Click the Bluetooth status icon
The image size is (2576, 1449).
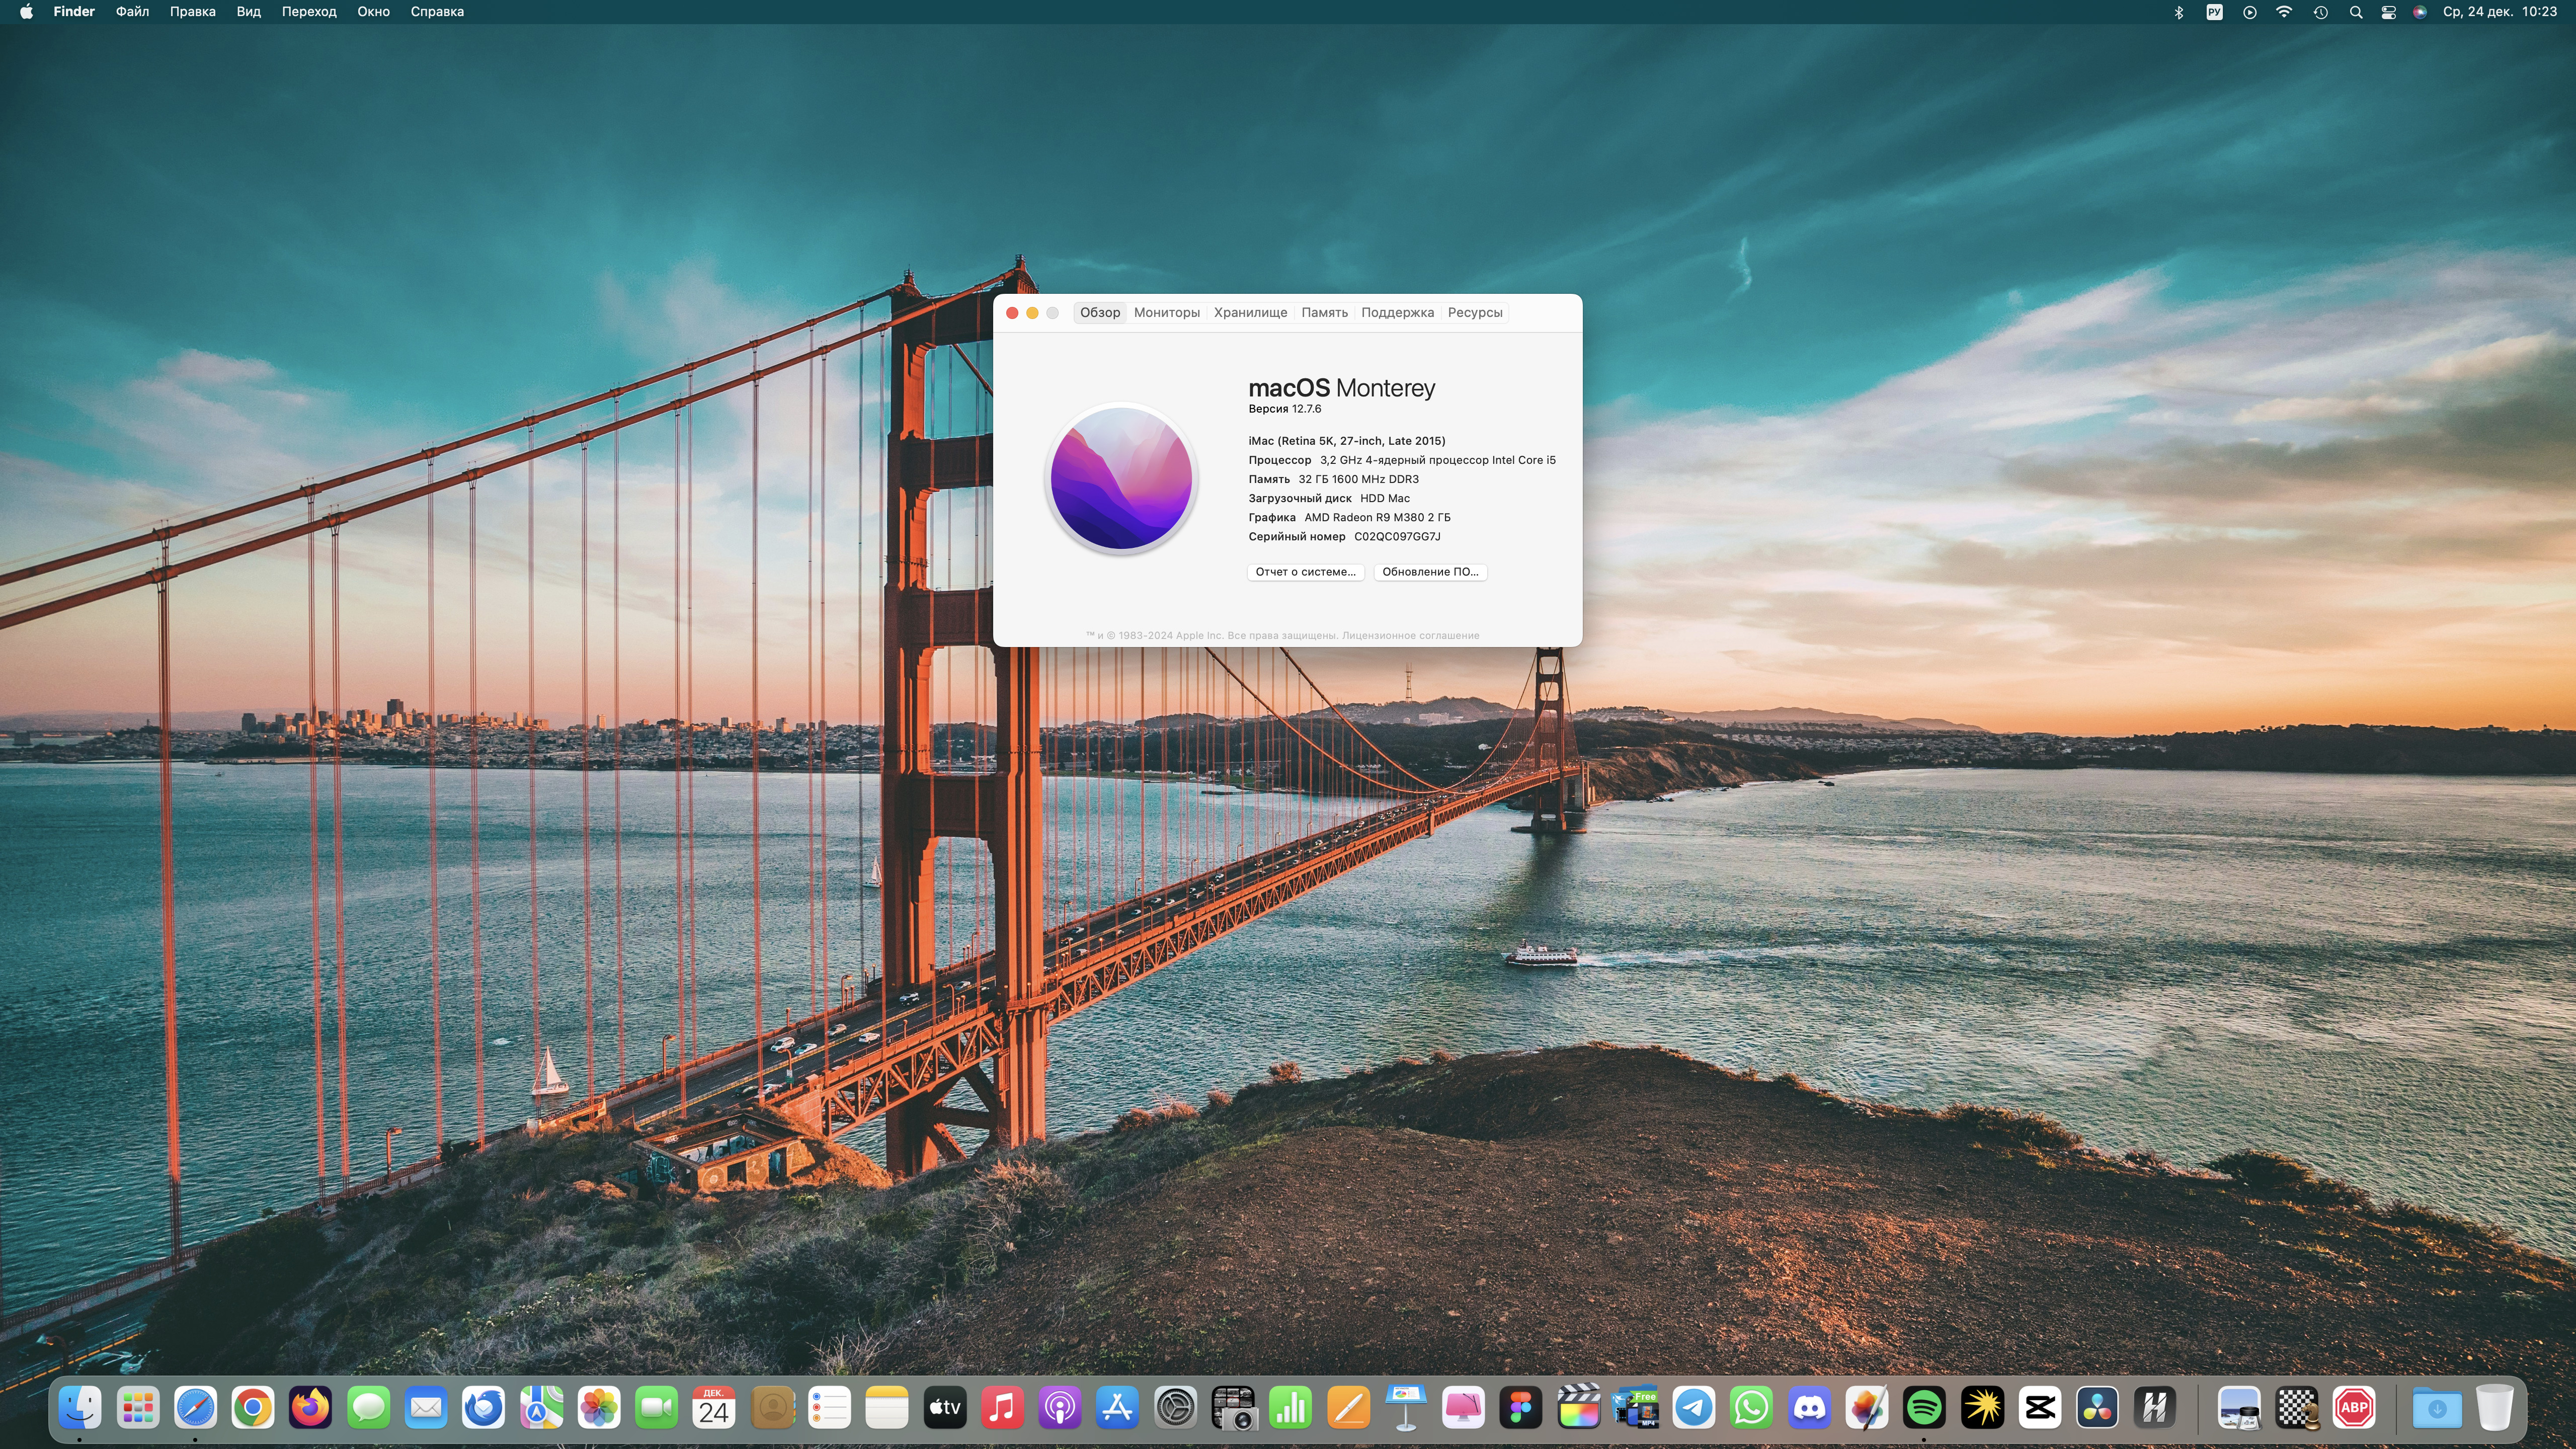(x=2179, y=12)
